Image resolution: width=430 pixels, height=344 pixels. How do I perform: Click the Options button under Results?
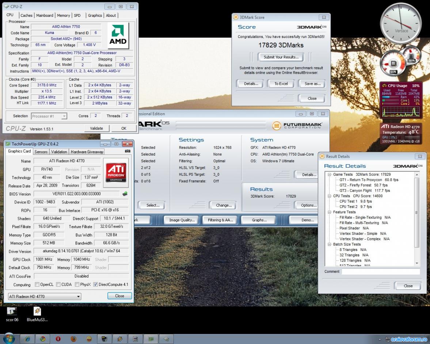[x=306, y=205]
